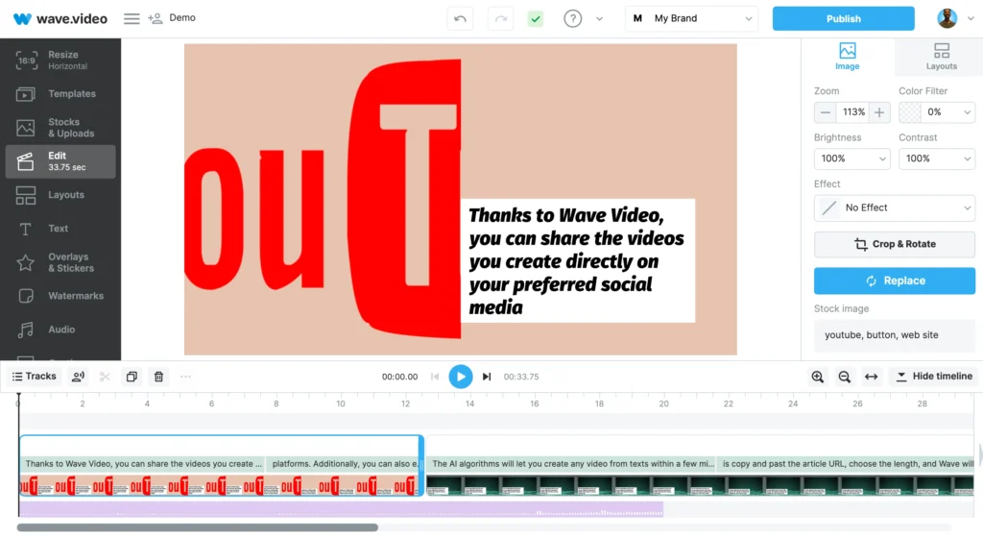The width and height of the screenshot is (983, 537).
Task: Open the user profile avatar
Action: click(x=947, y=18)
